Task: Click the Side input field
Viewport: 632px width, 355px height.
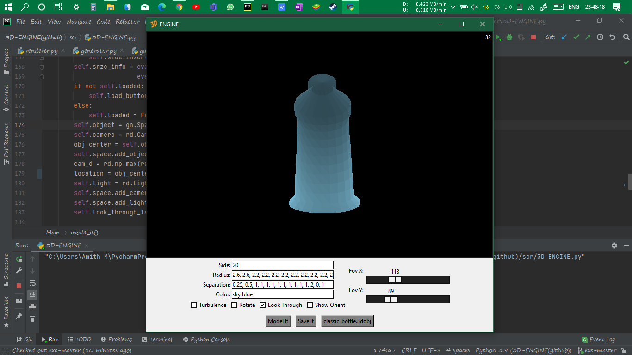Action: 282,265
